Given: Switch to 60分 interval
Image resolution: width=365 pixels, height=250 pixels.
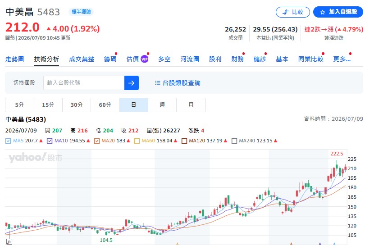Looking at the screenshot, I should click(105, 105).
